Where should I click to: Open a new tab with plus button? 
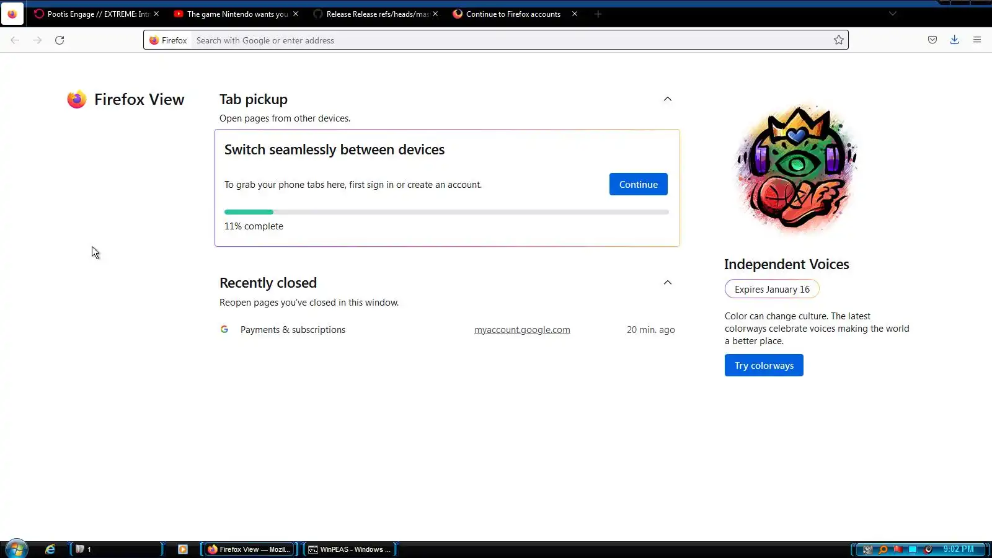click(x=598, y=14)
